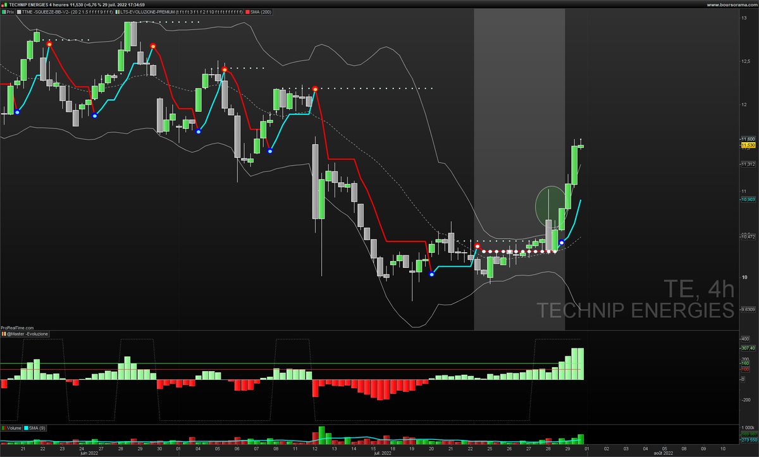This screenshot has height=457, width=759.
Task: Click the juil. 2022 month label
Action: tap(383, 453)
